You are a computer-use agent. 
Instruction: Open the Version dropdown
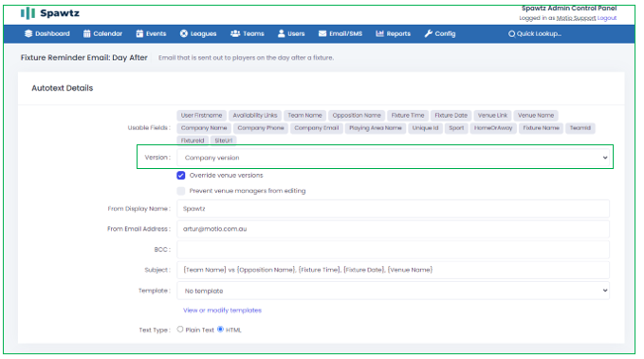(393, 158)
